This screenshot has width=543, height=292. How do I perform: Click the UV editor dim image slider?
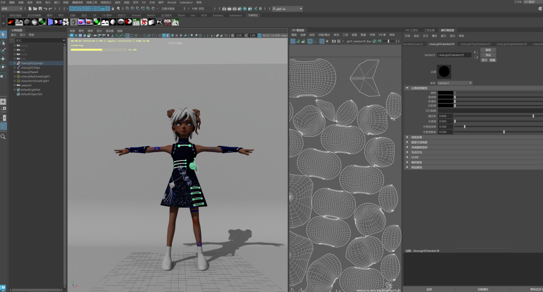point(389,41)
